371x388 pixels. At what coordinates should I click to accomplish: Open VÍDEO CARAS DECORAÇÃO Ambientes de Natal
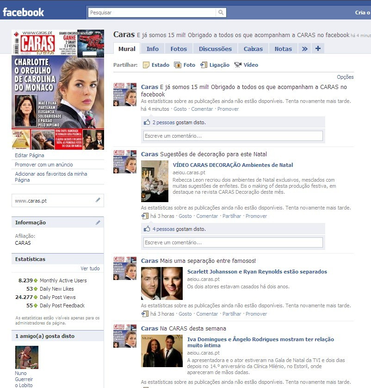(233, 165)
